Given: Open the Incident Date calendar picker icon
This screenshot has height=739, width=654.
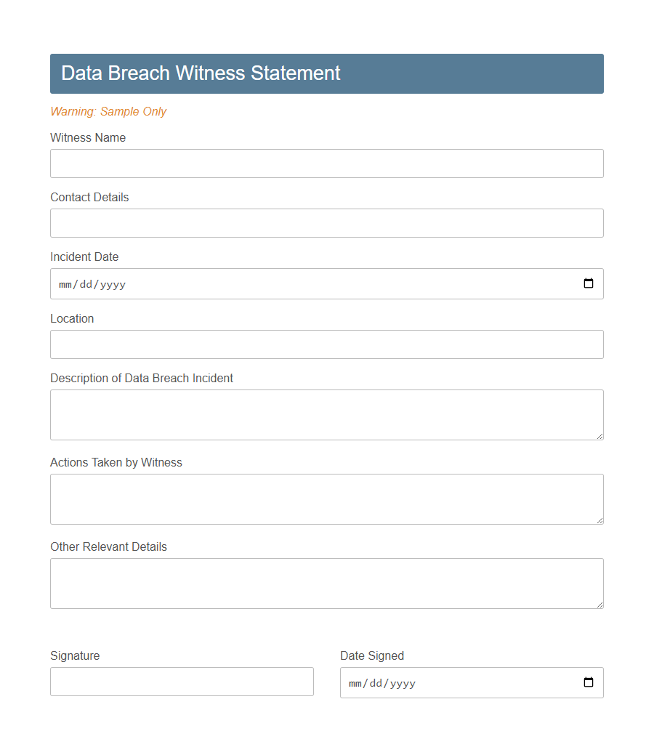Looking at the screenshot, I should 588,283.
